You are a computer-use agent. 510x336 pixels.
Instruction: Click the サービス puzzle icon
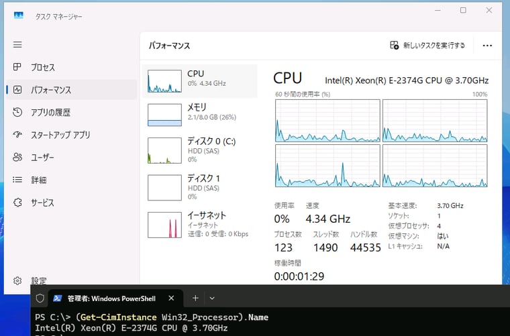(x=17, y=203)
